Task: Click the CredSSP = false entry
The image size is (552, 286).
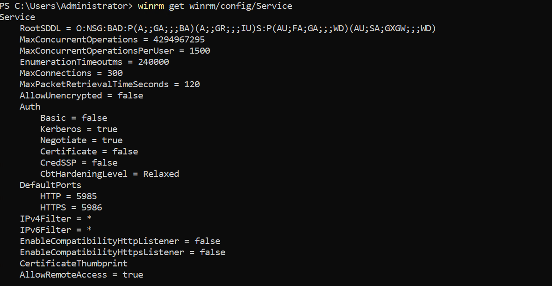Action: point(79,163)
